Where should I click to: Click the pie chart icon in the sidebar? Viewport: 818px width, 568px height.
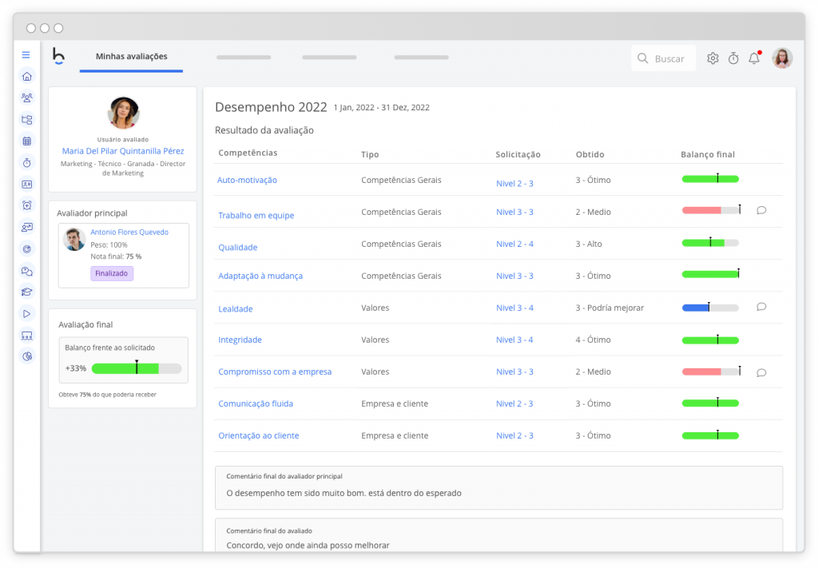(x=27, y=356)
